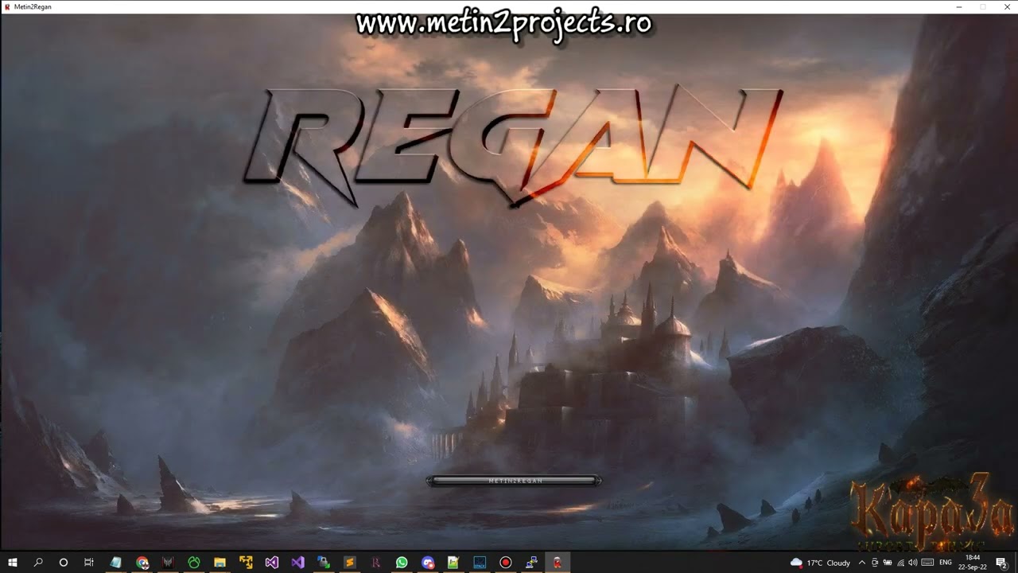Screen dimensions: 1018x573
Task: Open taskbar Search magnifier
Action: 38,563
